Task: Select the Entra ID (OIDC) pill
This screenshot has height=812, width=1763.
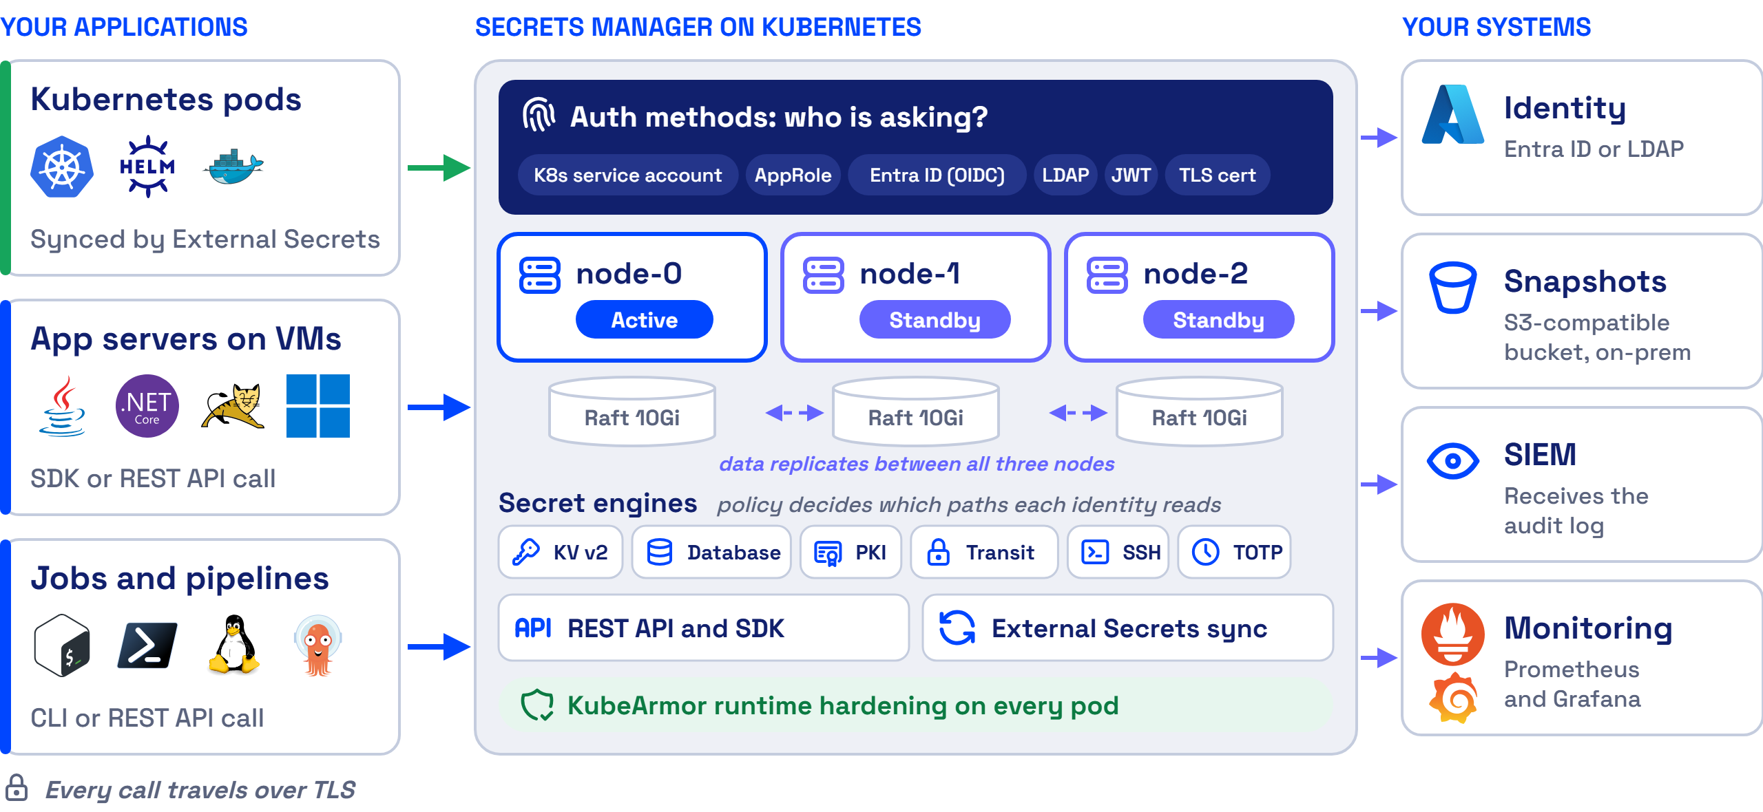Action: pos(937,175)
